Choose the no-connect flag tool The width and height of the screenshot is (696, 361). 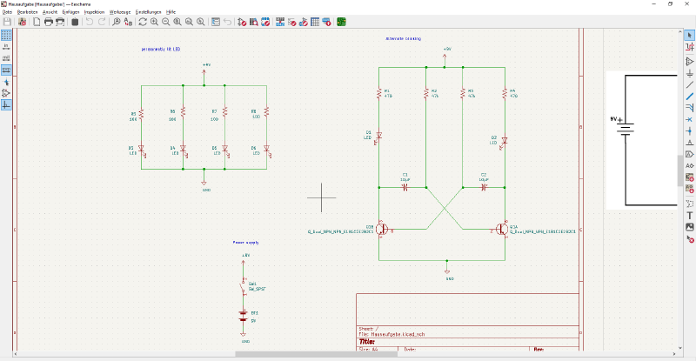coord(689,119)
